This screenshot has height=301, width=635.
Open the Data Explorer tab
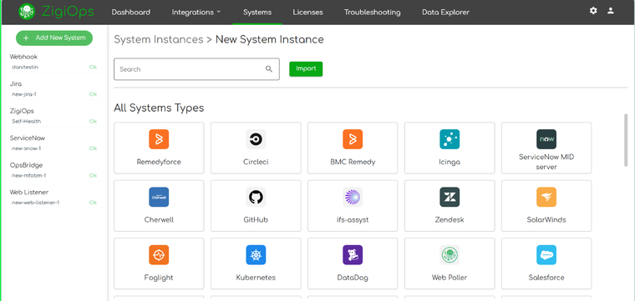coord(445,13)
